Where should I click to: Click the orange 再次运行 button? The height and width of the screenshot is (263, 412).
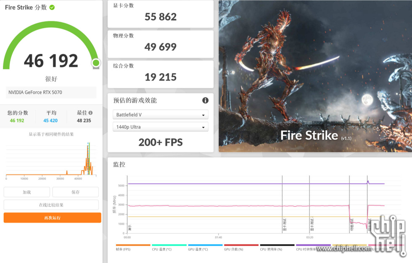(x=52, y=218)
